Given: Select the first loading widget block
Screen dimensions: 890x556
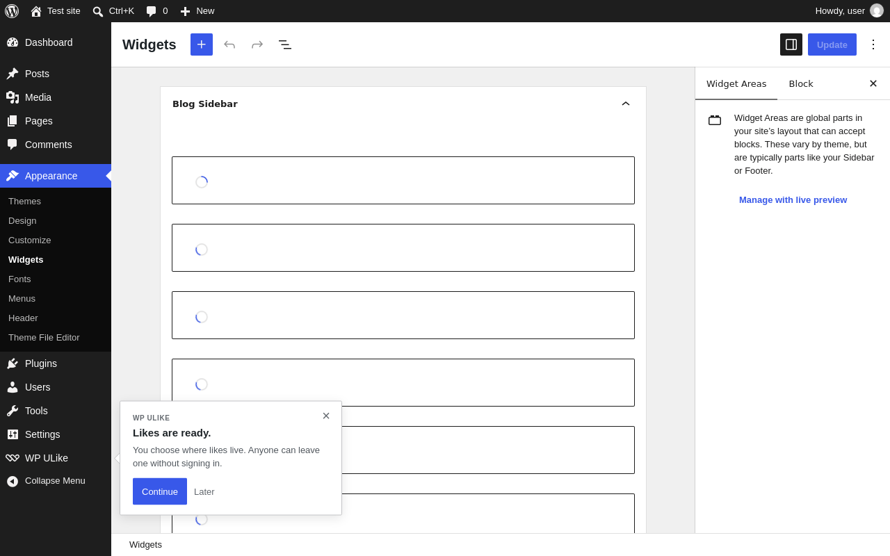Looking at the screenshot, I should click(403, 181).
